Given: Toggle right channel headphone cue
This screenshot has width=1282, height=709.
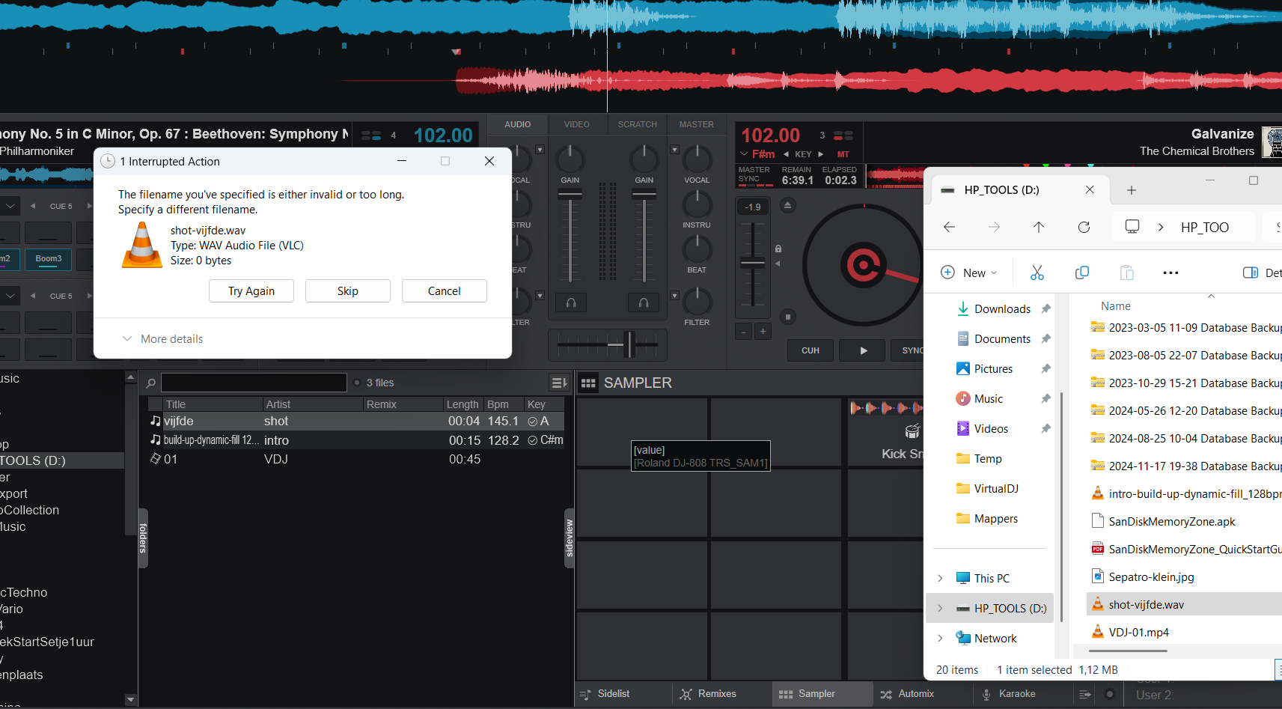Looking at the screenshot, I should [644, 302].
